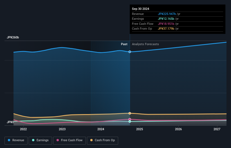
Task: Click the Earnings teal data point marker
Action: tap(130, 121)
